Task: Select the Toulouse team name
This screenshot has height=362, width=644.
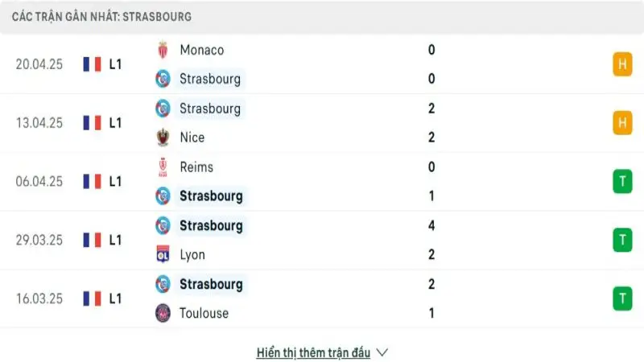Action: coord(204,314)
